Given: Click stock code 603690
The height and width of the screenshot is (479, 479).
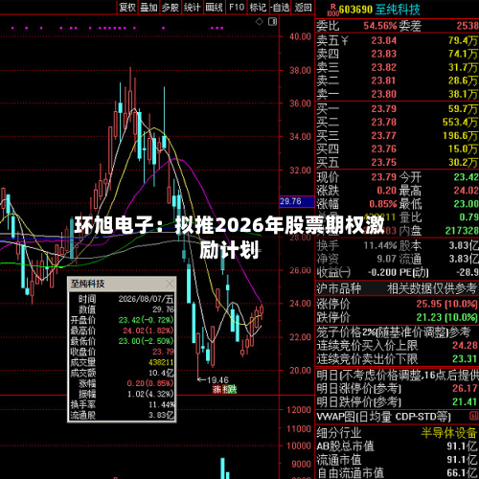Looking at the screenshot, I should click(355, 10).
